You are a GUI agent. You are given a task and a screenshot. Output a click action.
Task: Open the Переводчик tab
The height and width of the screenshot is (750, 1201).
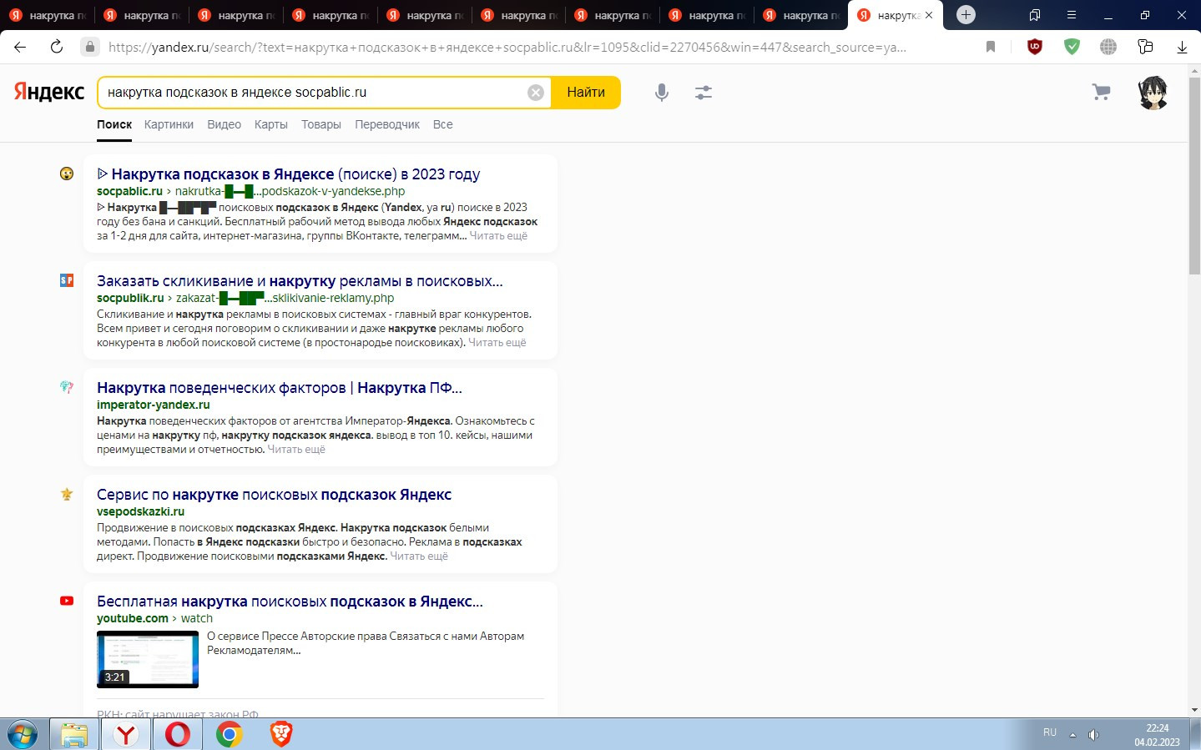(387, 124)
